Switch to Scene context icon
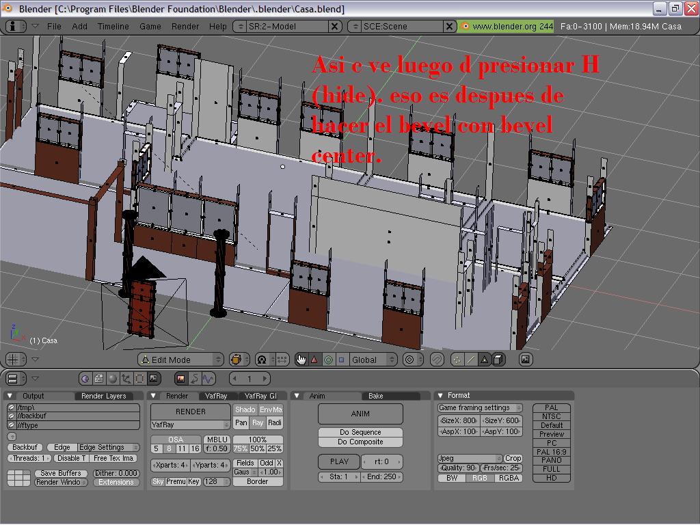This screenshot has width=700, height=525. (x=154, y=379)
